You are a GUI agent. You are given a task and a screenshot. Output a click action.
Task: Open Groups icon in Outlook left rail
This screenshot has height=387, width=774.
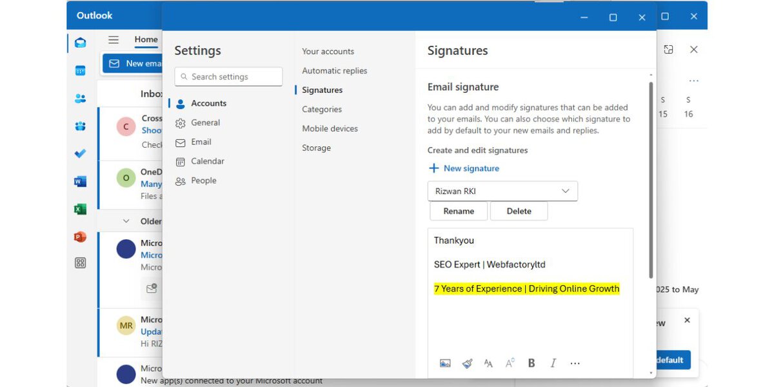tap(80, 126)
